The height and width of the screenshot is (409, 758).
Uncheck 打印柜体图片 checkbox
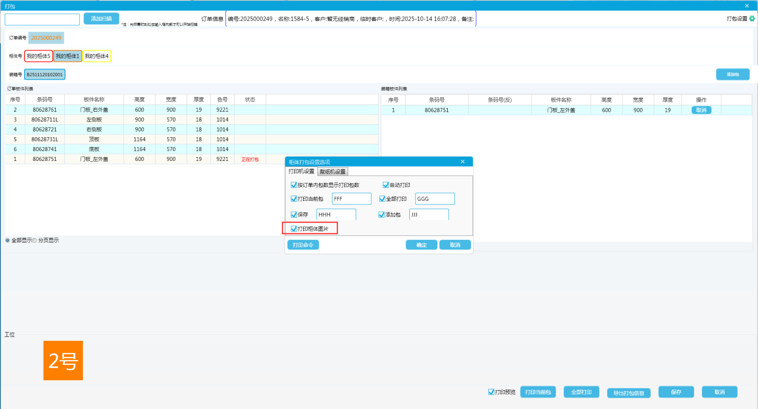pyautogui.click(x=294, y=229)
